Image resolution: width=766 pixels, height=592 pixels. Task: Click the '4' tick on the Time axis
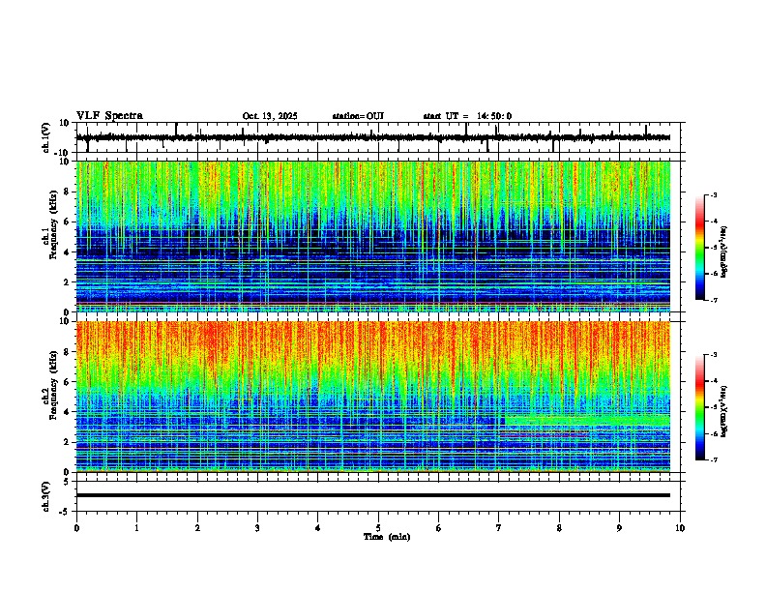coord(318,528)
